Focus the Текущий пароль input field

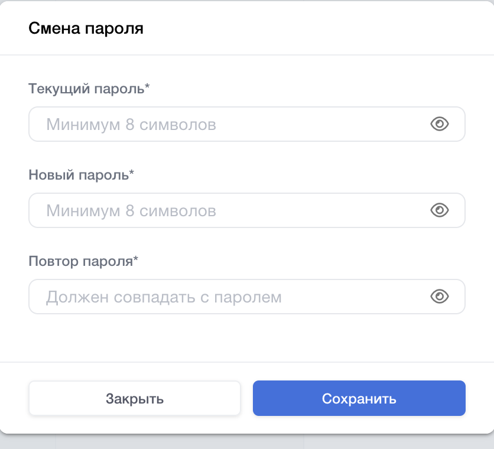pyautogui.click(x=236, y=124)
